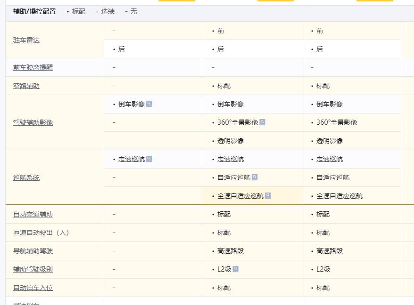Open the 辅助驾驶级别 row link
Viewport: 414px width, 305px height.
coord(33,269)
